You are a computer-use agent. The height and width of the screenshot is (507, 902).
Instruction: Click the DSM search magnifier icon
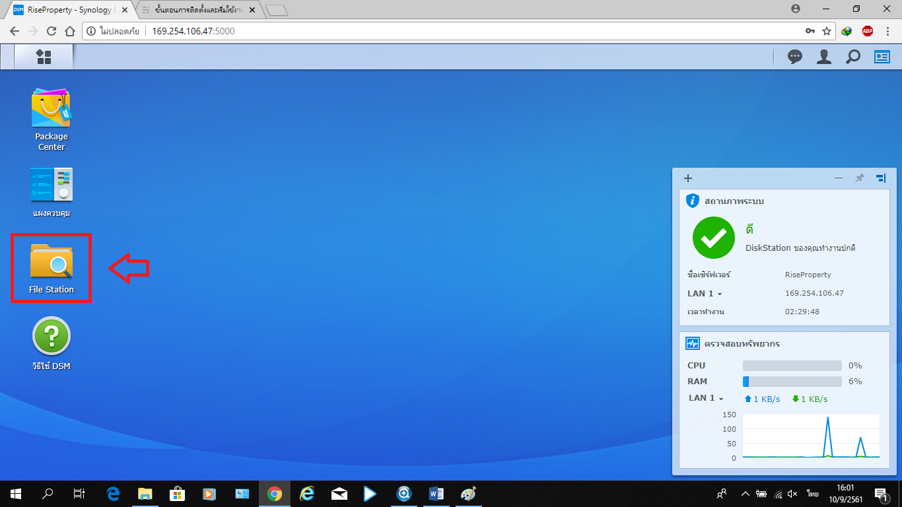(853, 57)
